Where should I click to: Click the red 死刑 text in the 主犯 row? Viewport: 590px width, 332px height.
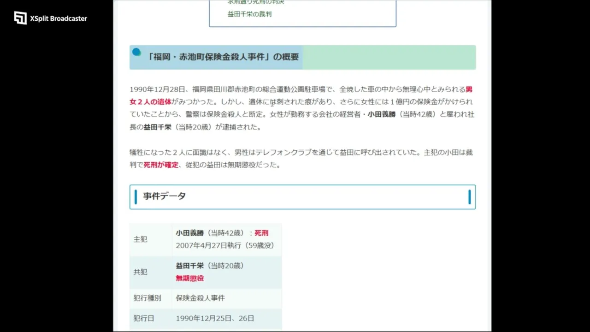click(261, 233)
